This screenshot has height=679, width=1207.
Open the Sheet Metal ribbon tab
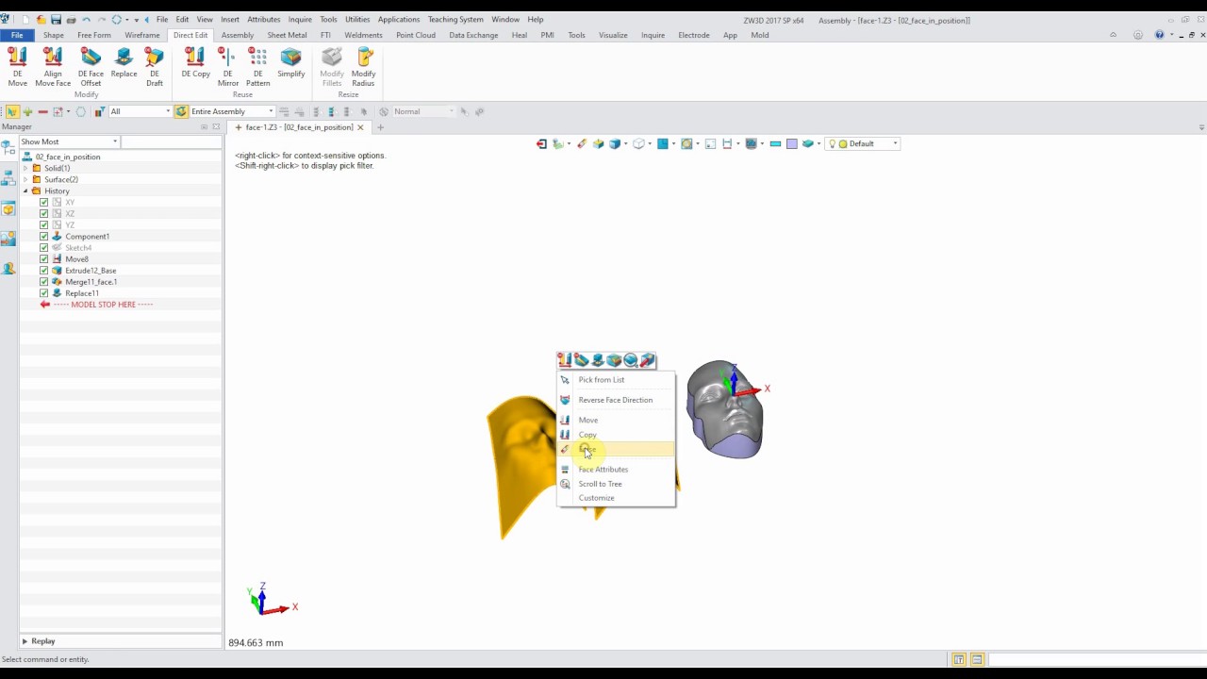point(287,35)
